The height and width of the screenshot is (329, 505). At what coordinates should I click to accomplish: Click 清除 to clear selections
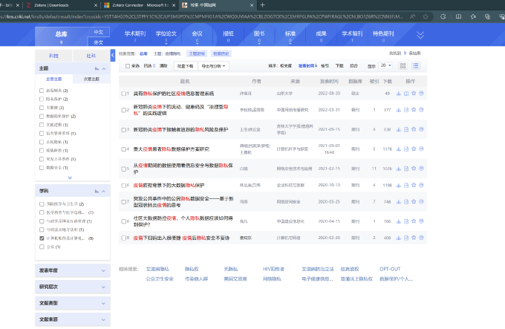click(163, 65)
